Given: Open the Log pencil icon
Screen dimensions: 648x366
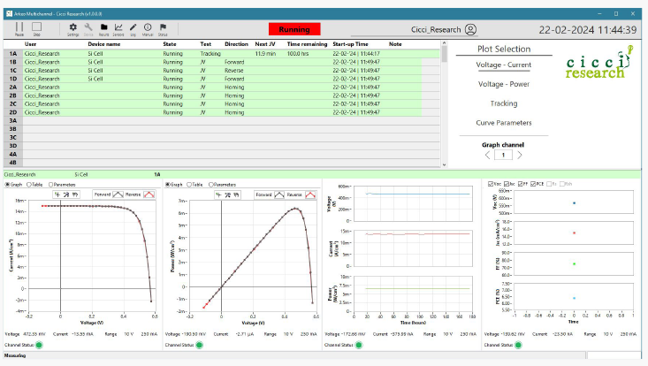Looking at the screenshot, I should point(133,27).
